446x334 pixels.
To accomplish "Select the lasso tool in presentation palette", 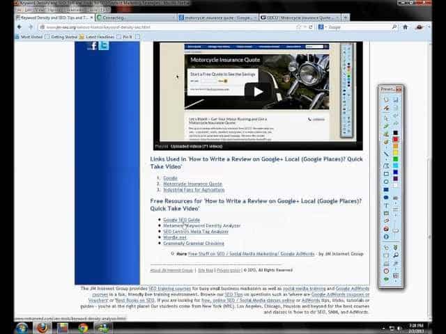I will [386, 100].
